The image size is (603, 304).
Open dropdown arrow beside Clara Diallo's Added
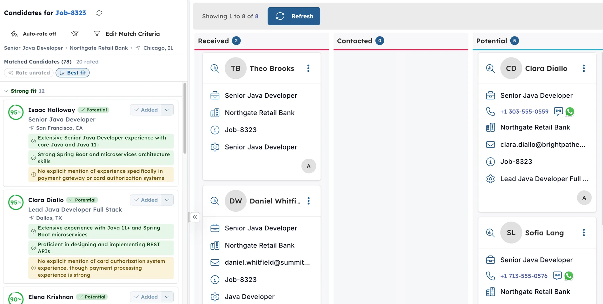click(x=167, y=200)
